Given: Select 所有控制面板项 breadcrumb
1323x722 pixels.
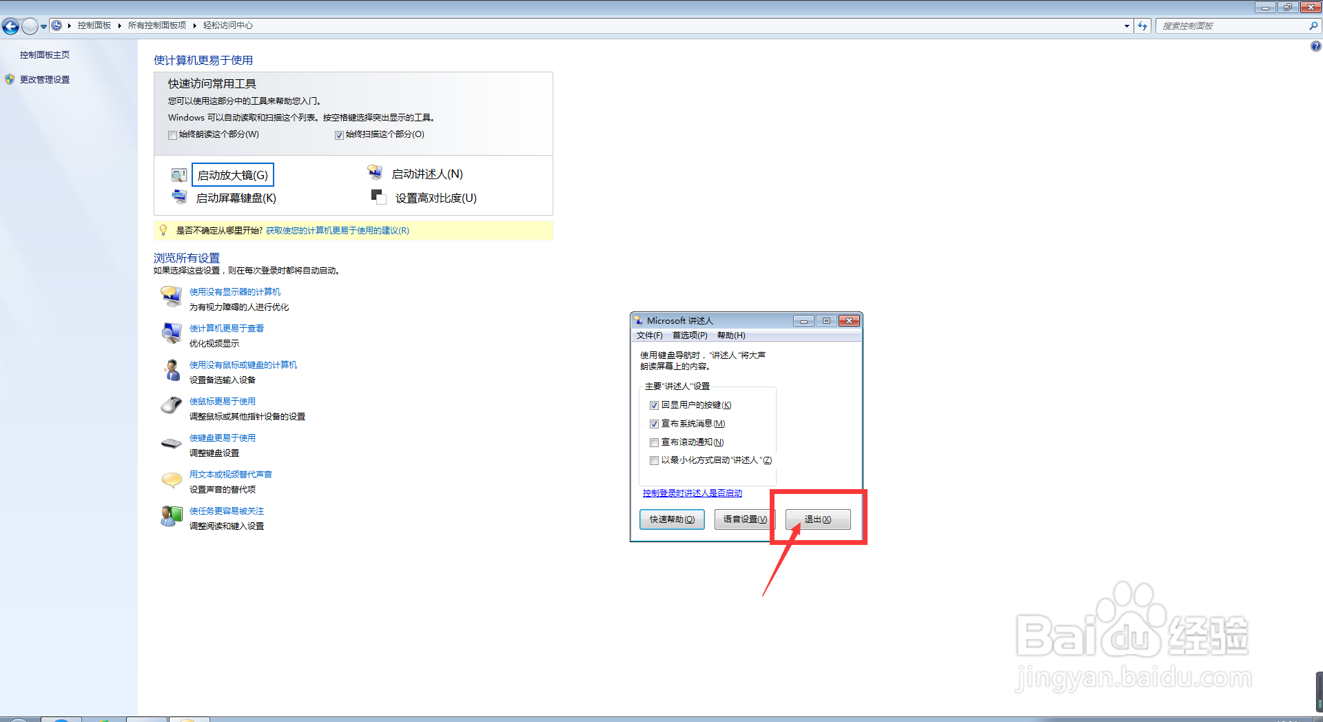Looking at the screenshot, I should pos(157,25).
